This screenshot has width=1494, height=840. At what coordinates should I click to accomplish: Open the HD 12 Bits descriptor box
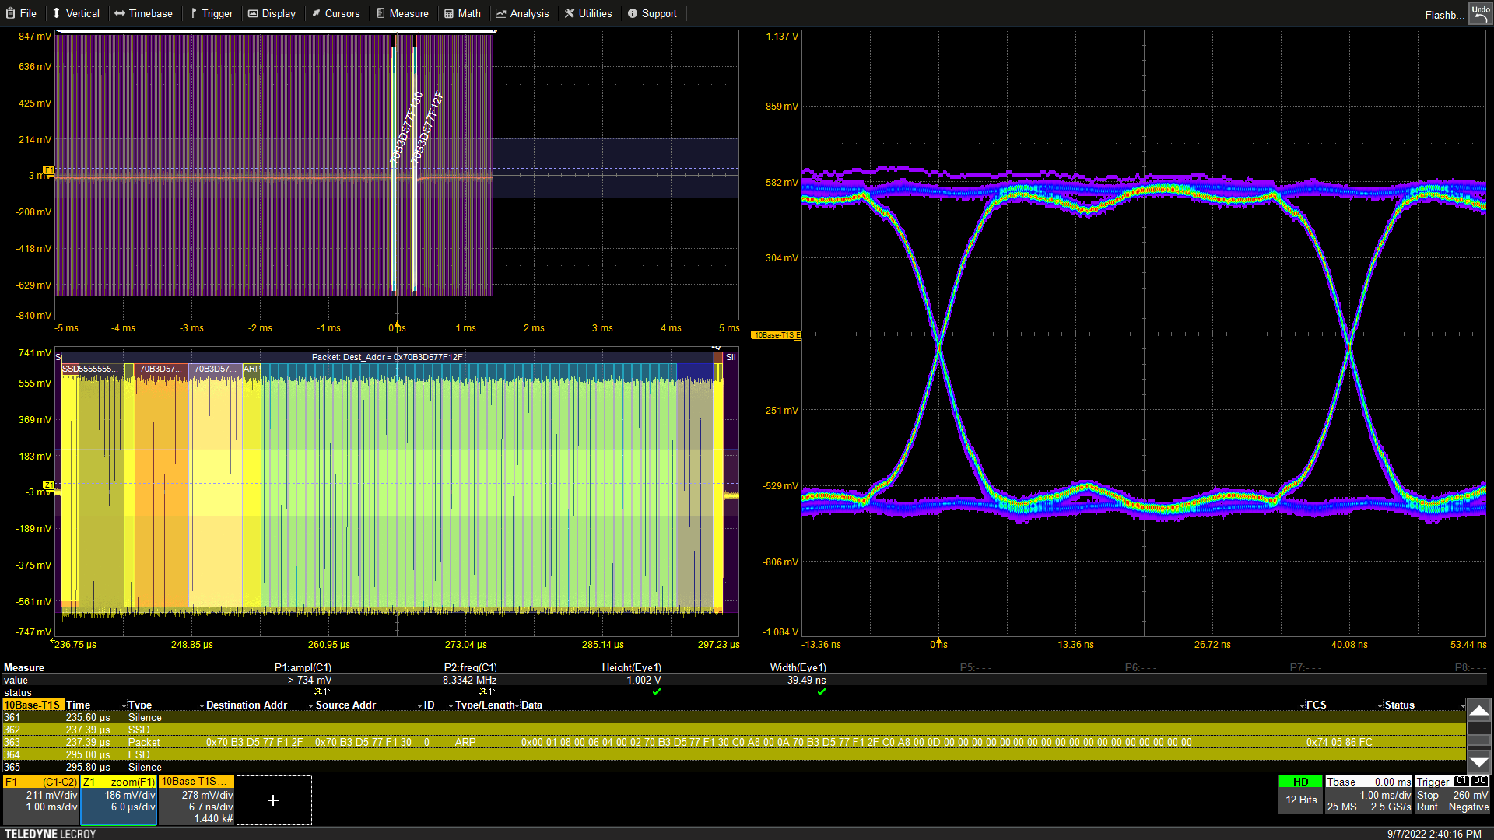click(1300, 794)
